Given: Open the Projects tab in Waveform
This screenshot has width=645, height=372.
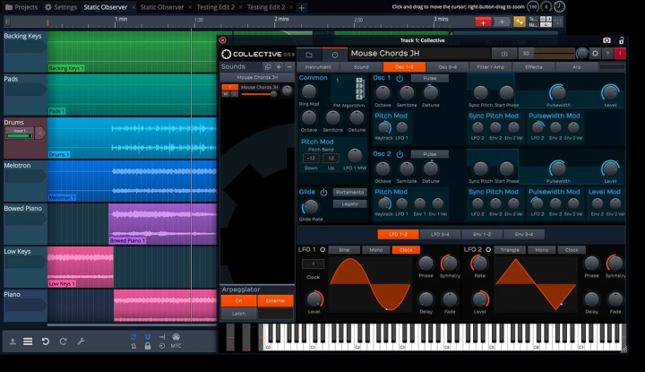Looking at the screenshot, I should coord(21,7).
